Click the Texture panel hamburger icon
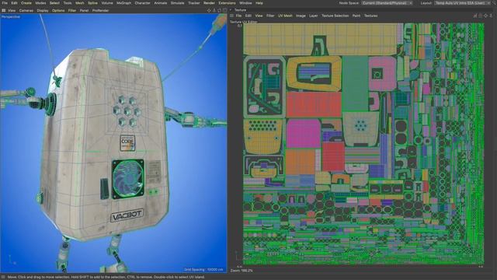Image resolution: width=497 pixels, height=280 pixels. (x=232, y=16)
